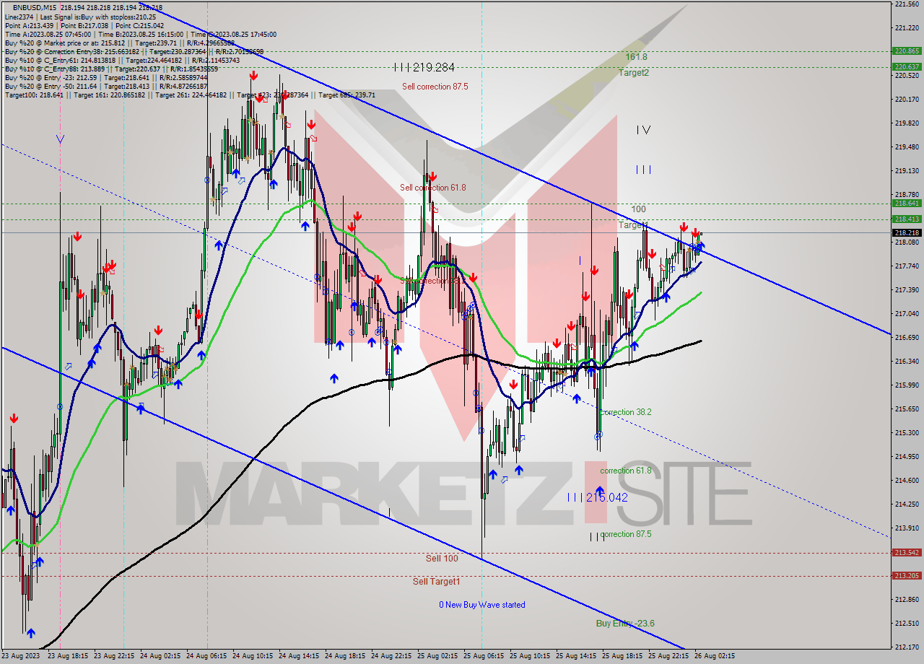Select the '25 Aug 18:15' time label
Viewport: 924px width, 664px height.
pyautogui.click(x=622, y=656)
